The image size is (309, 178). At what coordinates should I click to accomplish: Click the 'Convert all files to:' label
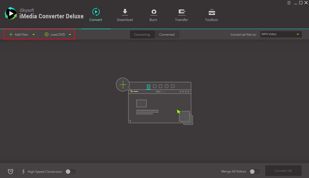[243, 34]
